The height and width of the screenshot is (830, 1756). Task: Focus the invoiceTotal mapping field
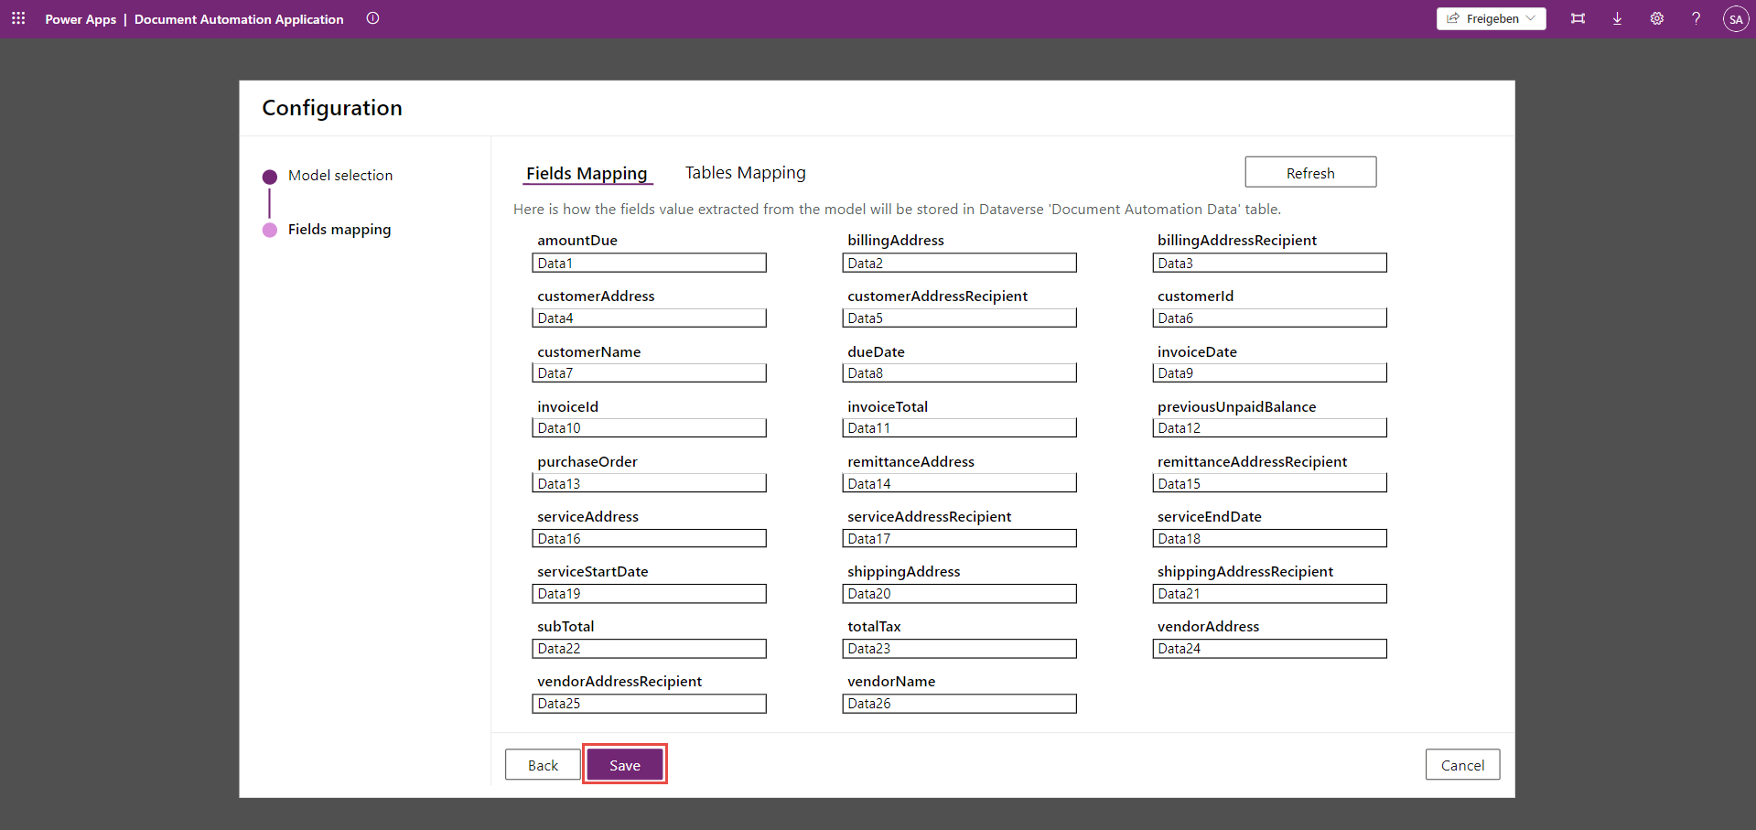click(x=958, y=428)
